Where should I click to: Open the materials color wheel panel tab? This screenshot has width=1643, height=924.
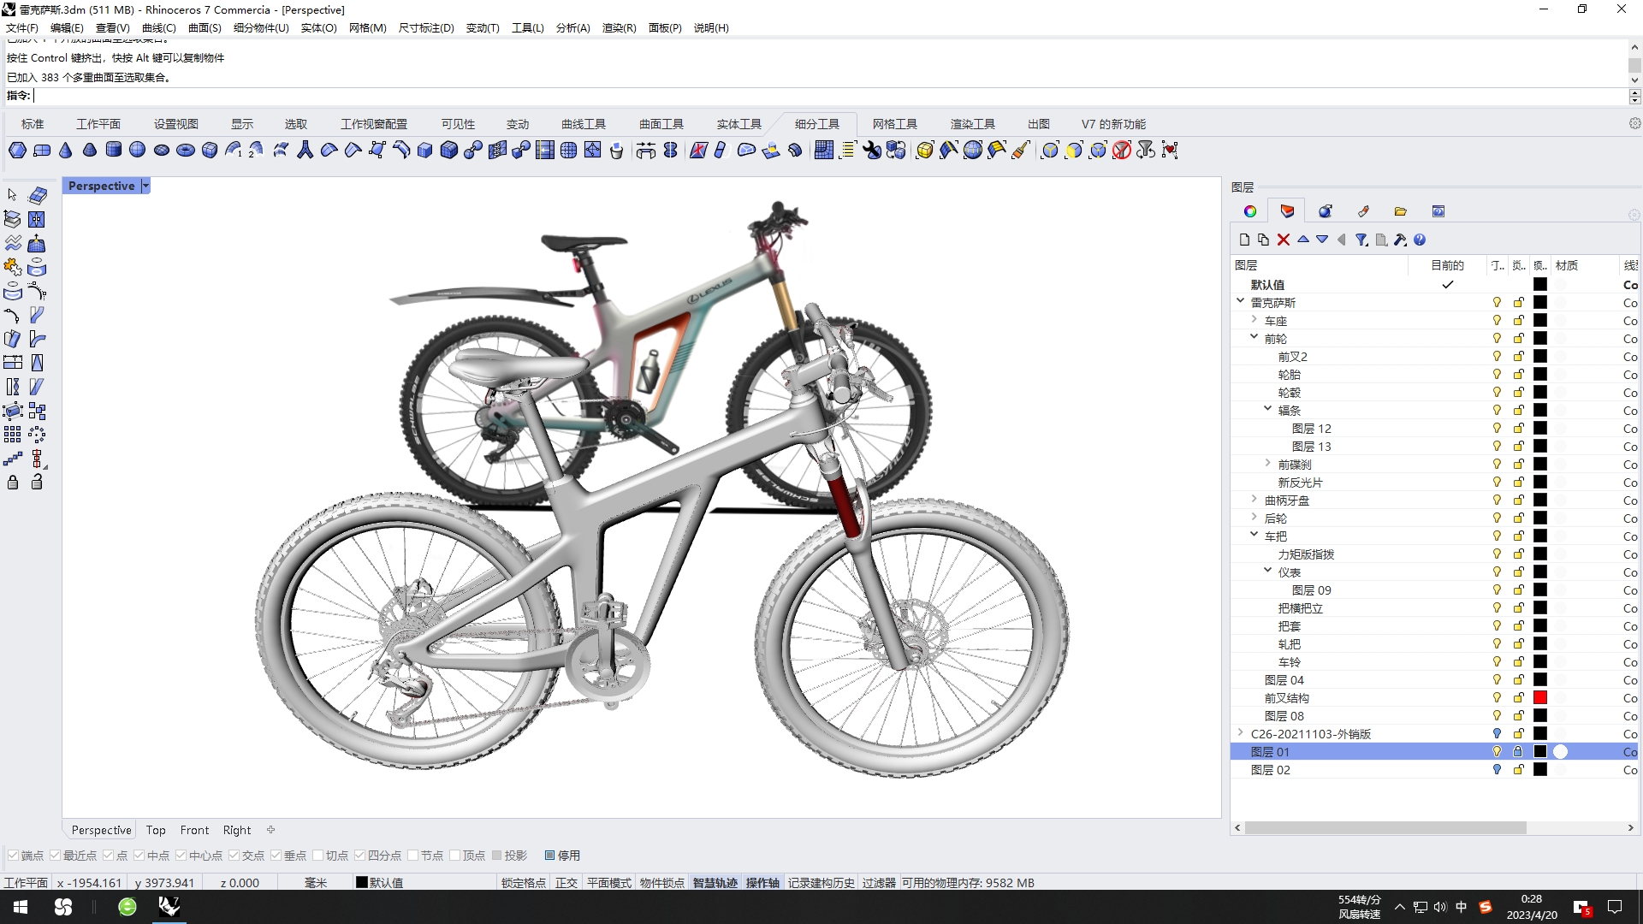coord(1250,211)
